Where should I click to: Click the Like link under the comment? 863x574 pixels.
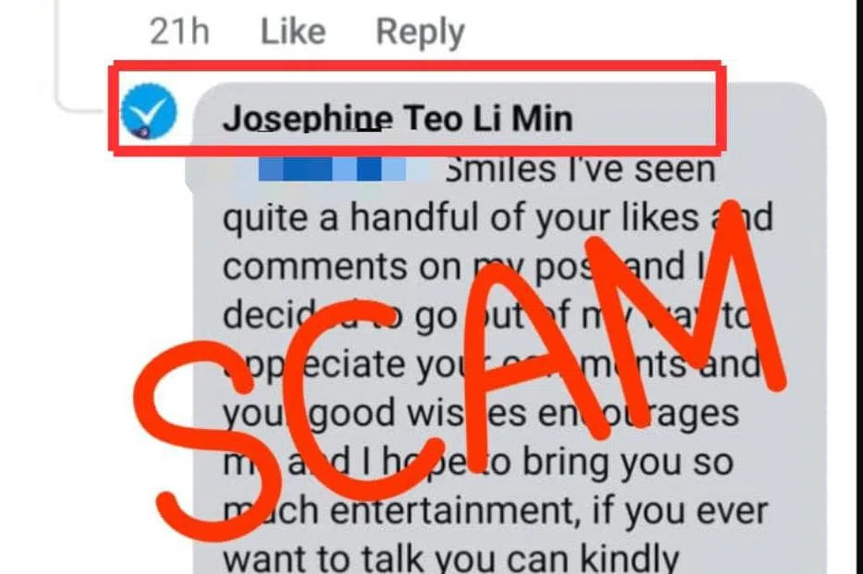coord(292,31)
